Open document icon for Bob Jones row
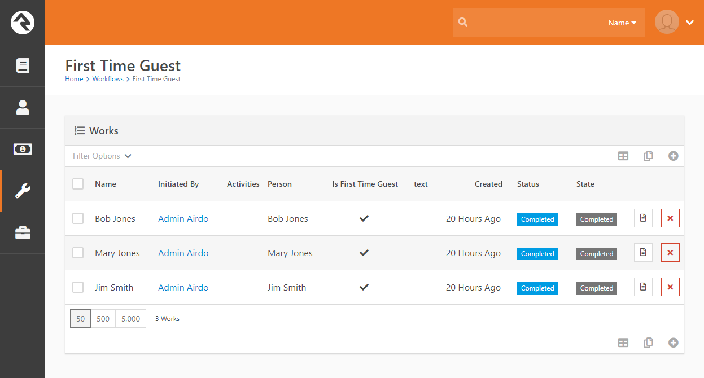 click(x=643, y=218)
